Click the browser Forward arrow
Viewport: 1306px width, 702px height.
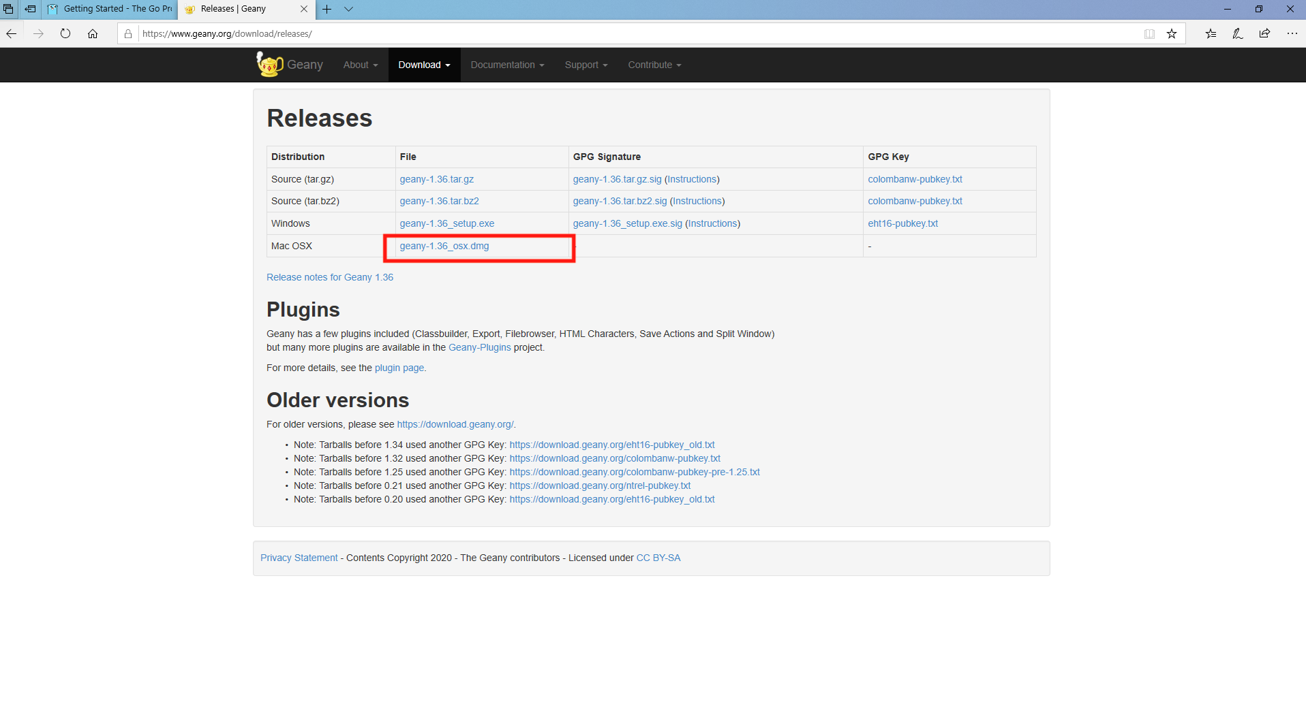[38, 33]
